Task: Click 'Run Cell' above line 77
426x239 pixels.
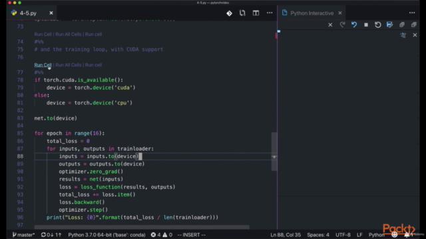Action: (43, 65)
